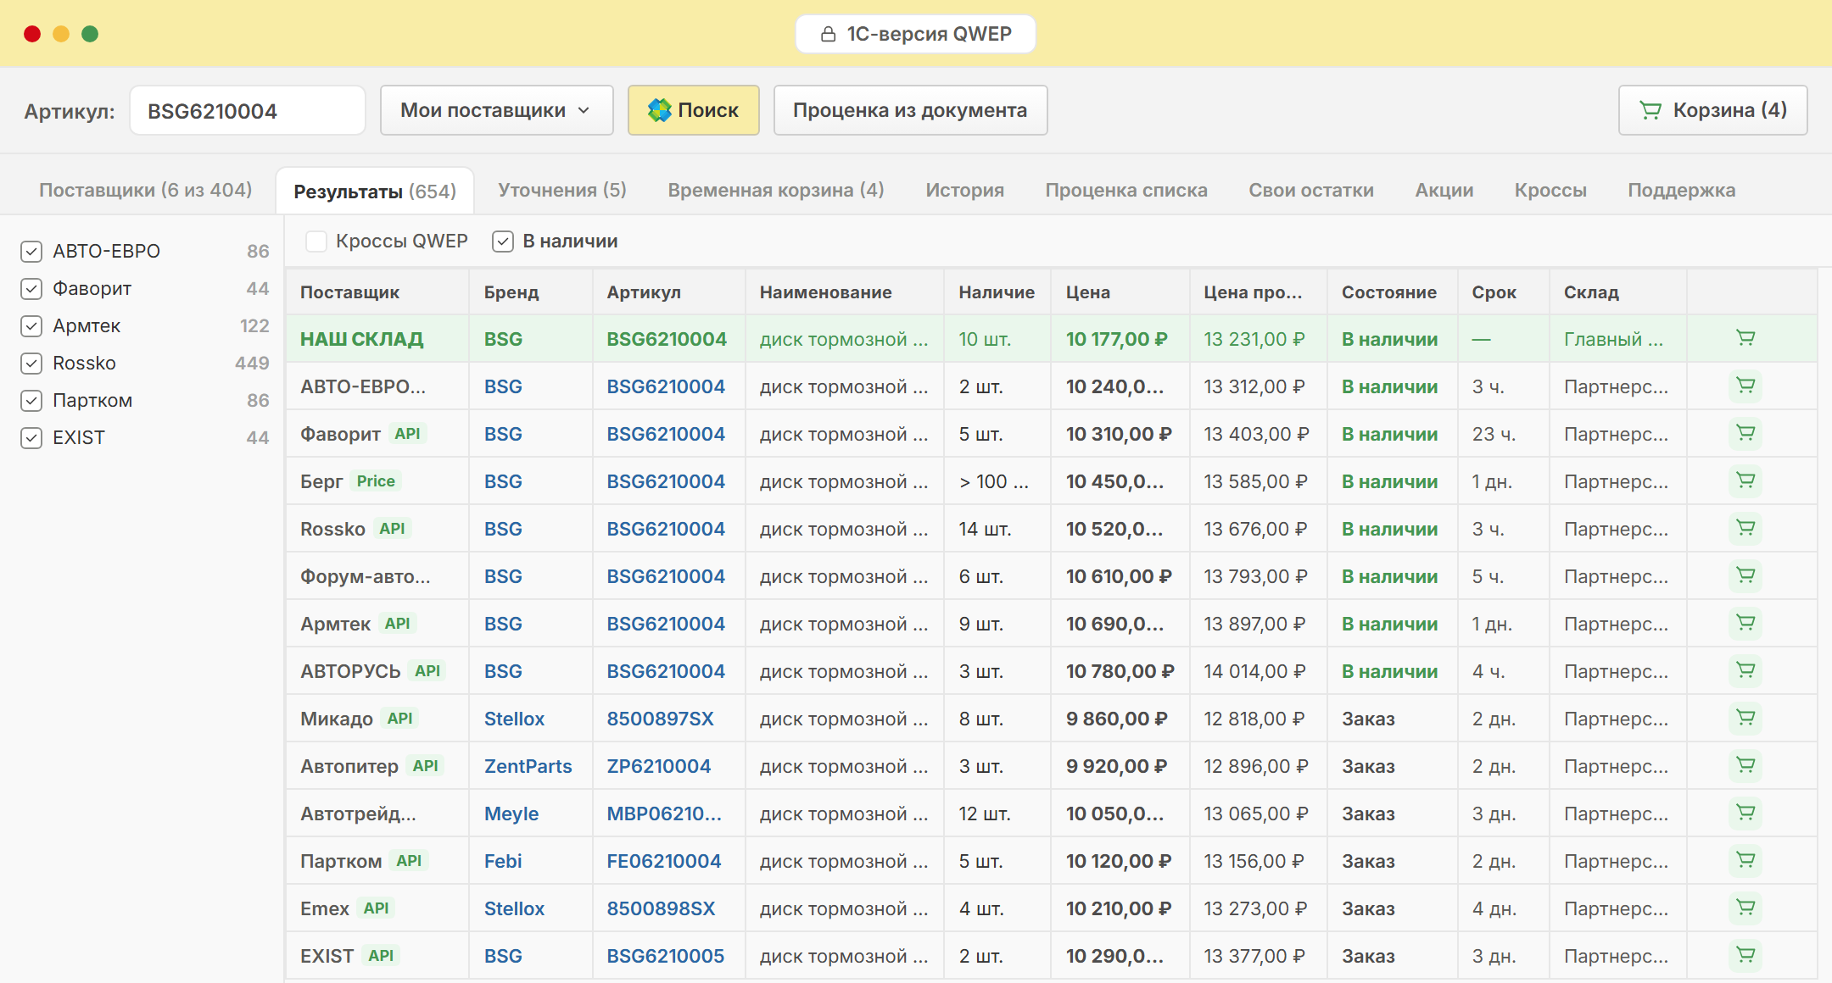1832x983 pixels.
Task: Add Форум-авто item to cart
Action: (x=1745, y=575)
